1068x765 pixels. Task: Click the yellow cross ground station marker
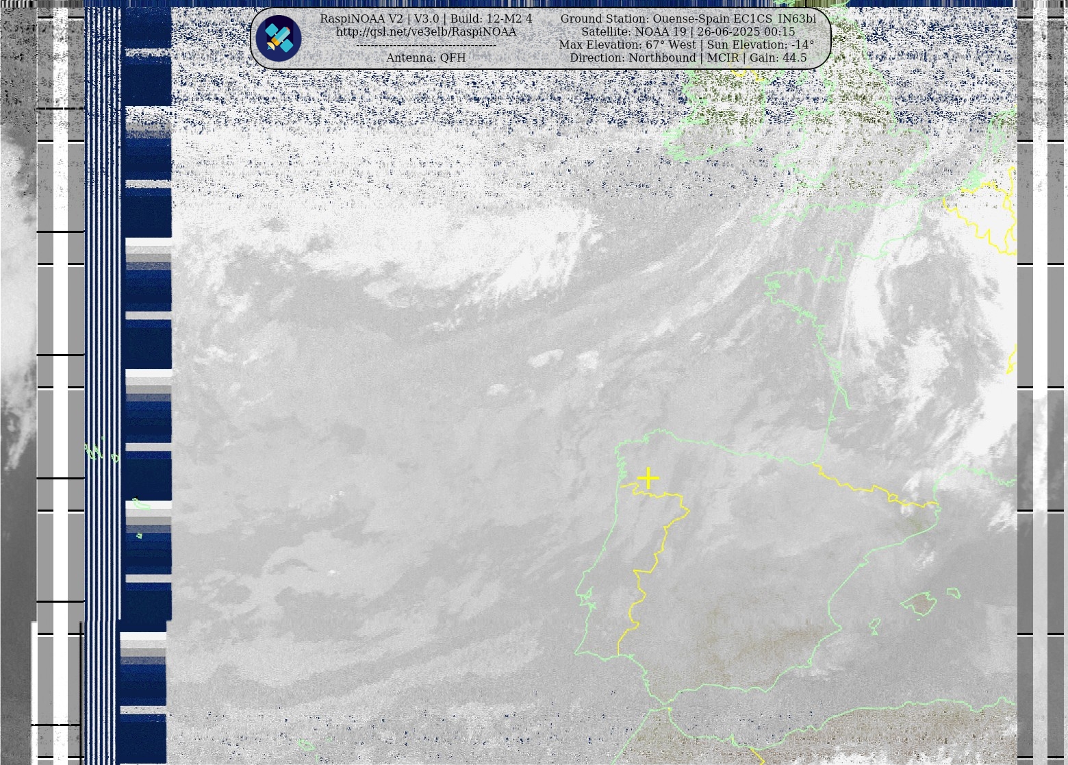point(648,478)
